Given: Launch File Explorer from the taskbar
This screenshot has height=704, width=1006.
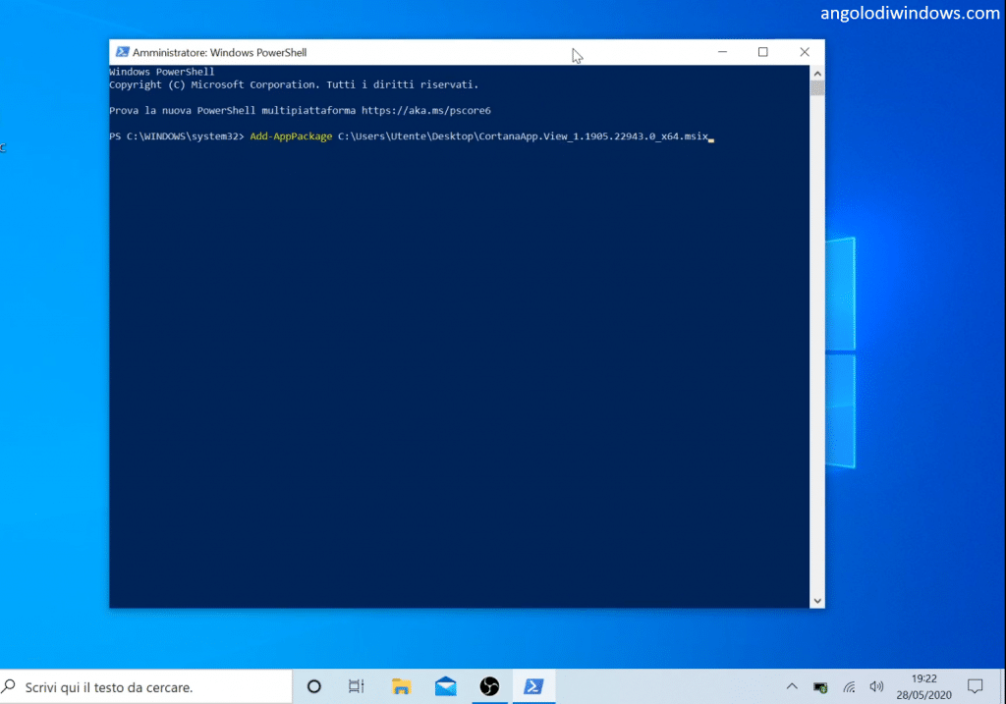Looking at the screenshot, I should 401,686.
